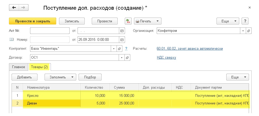This screenshot has height=116, width=259.
Task: Open calendar for Номер date field
Action: [x=122, y=39]
